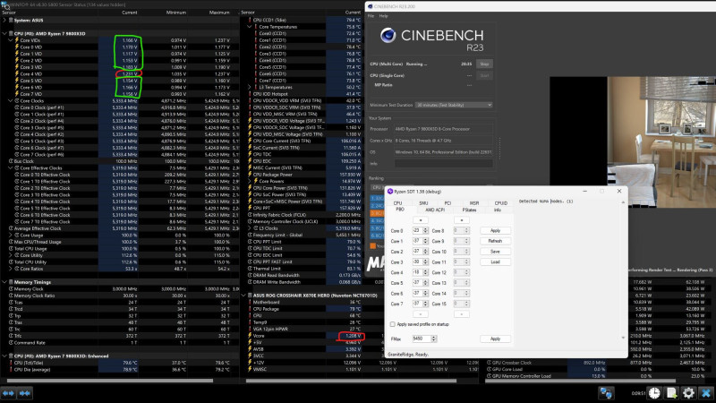The width and height of the screenshot is (716, 403).
Task: Click the stepper arrows for Core 0 offset
Action: tap(426, 230)
